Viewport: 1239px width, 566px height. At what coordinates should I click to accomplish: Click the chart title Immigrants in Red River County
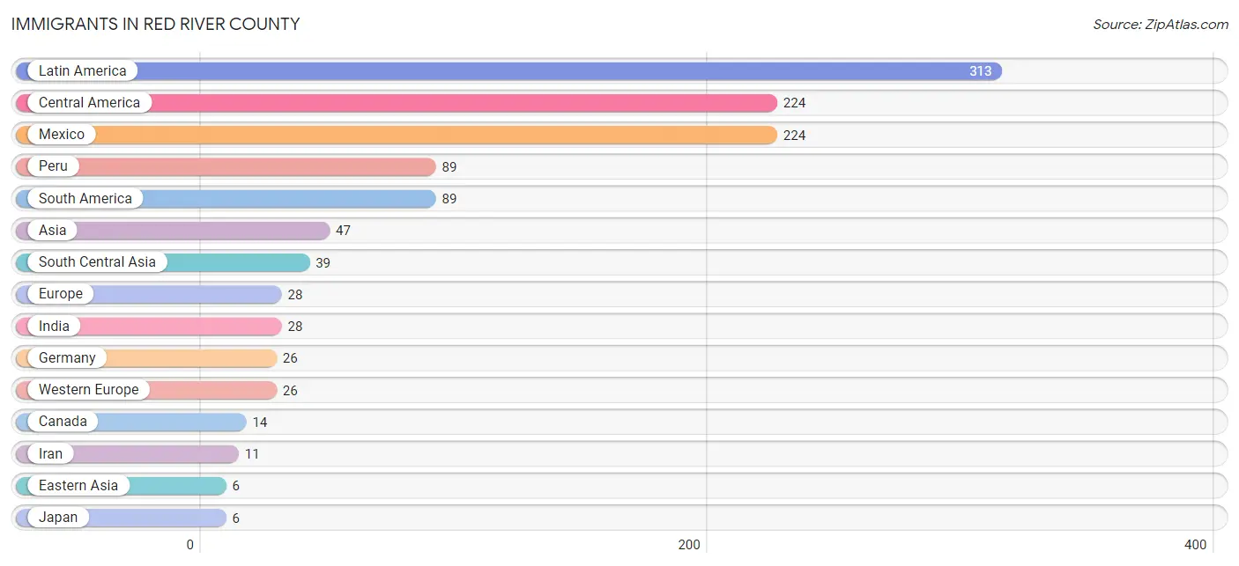[x=156, y=24]
